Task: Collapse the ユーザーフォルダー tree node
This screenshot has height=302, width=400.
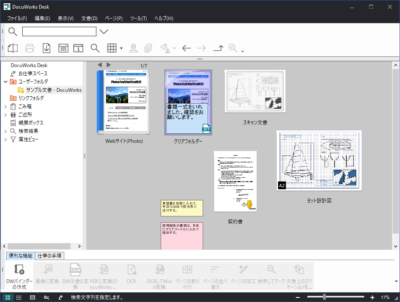Action: click(x=5, y=81)
